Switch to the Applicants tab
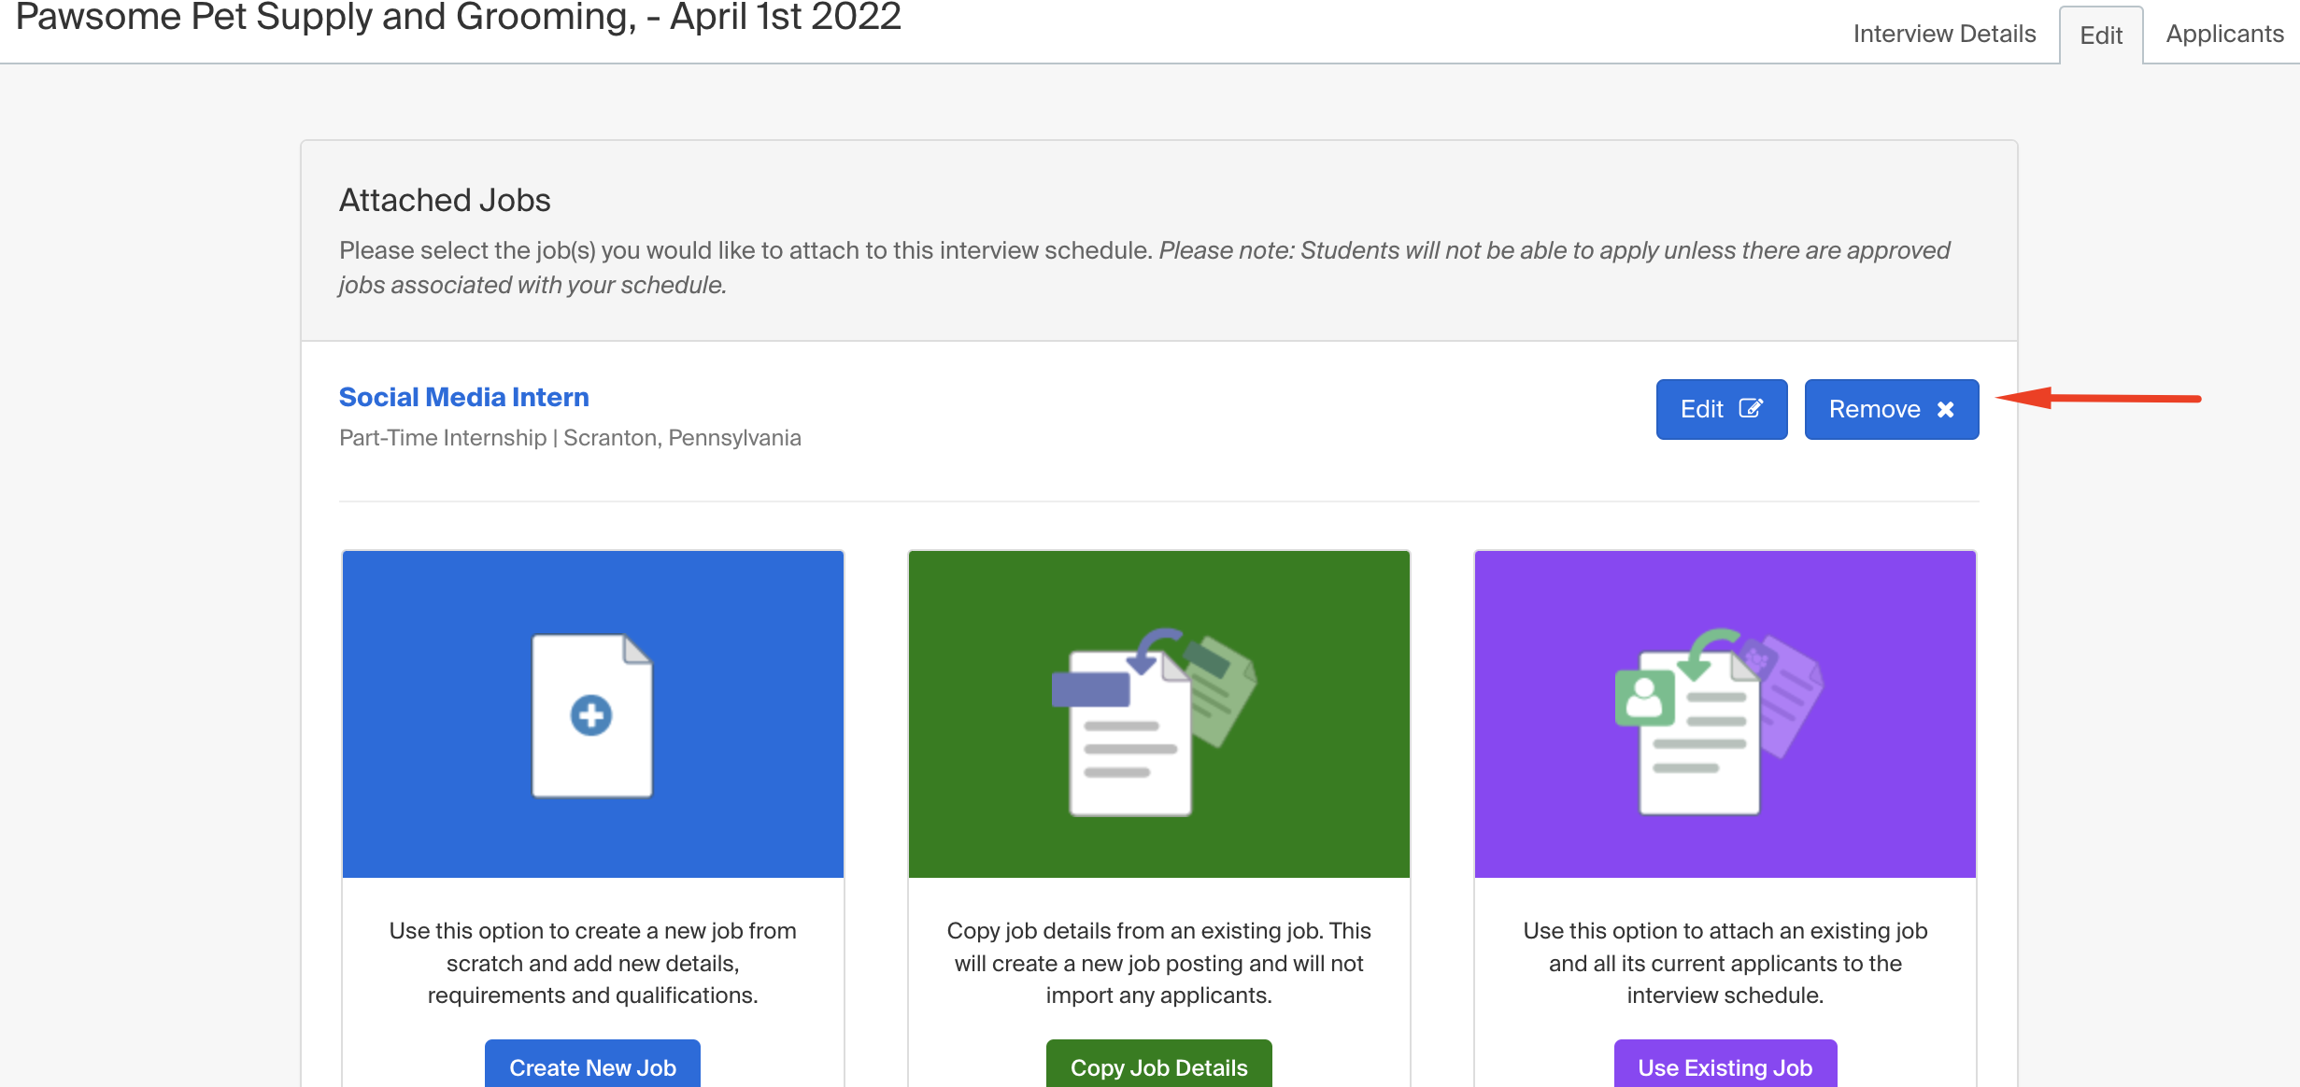 click(2224, 34)
